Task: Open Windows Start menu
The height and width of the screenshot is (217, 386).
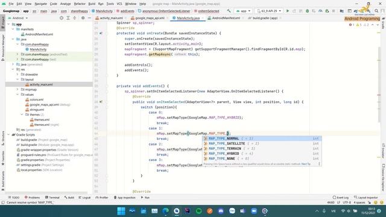Action: click(x=121, y=211)
